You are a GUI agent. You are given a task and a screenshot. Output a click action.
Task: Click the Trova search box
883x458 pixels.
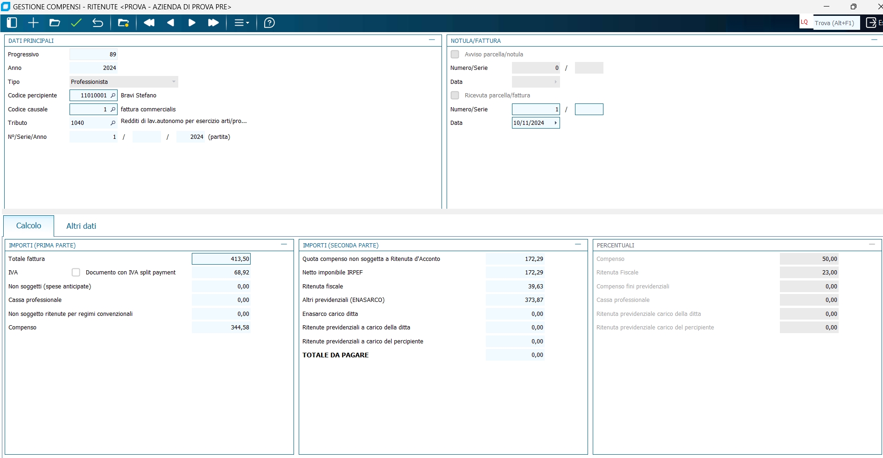(x=836, y=23)
